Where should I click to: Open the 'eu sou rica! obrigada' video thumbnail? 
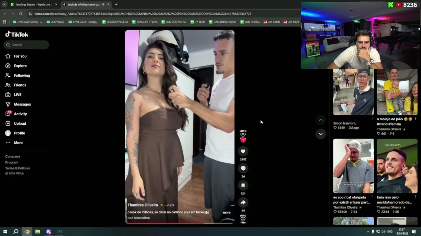pos(354,166)
